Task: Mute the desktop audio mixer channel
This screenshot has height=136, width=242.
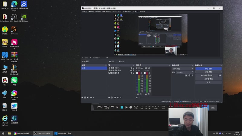Action: coord(146,94)
